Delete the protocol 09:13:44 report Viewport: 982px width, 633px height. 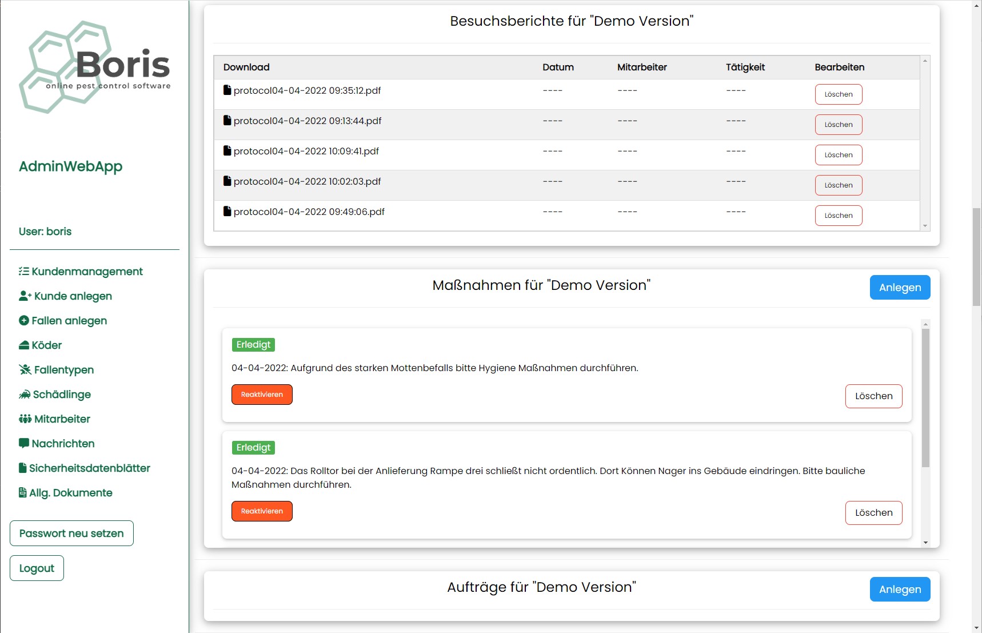838,125
